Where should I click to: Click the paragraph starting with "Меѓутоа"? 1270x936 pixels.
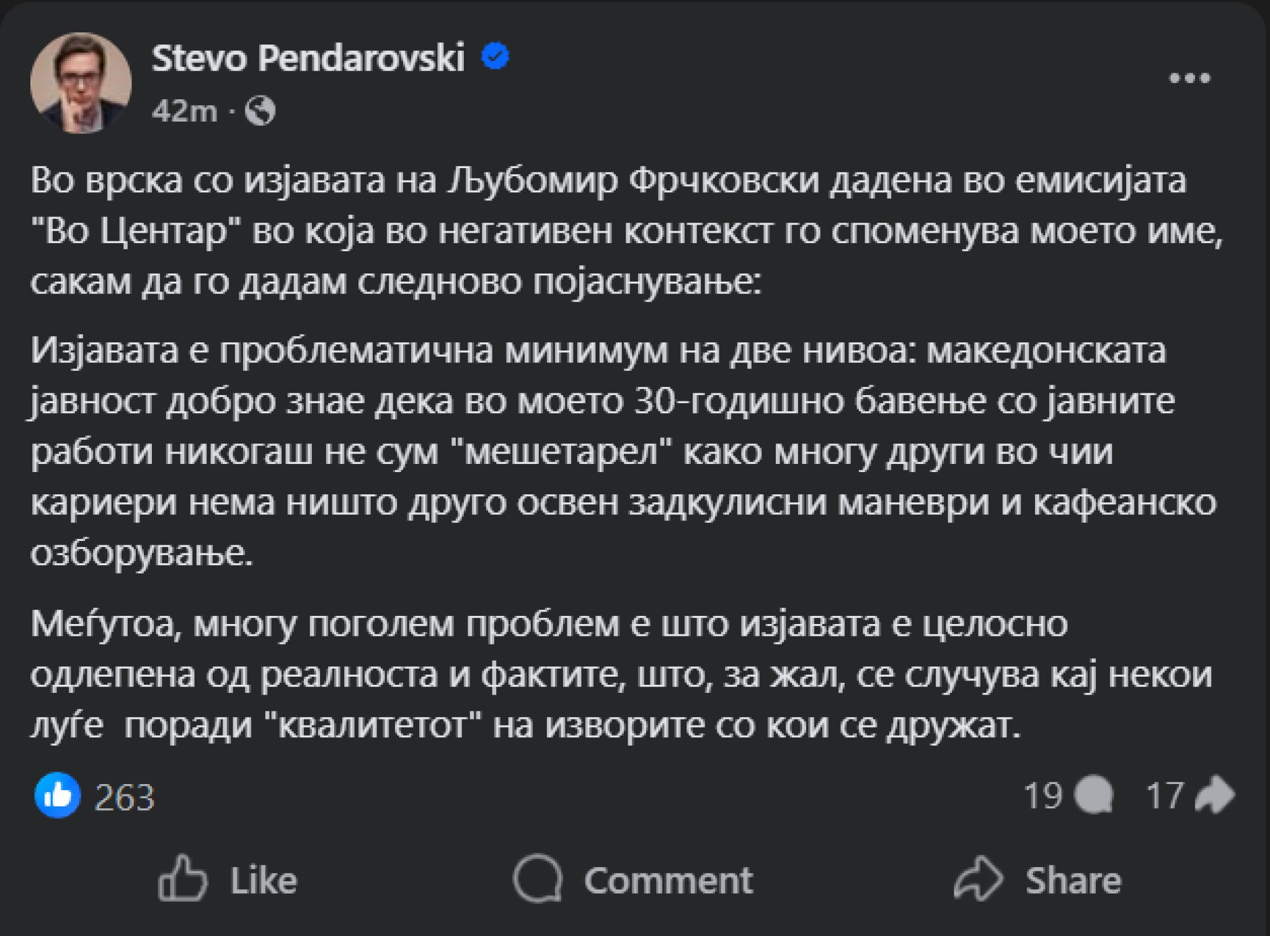620,674
